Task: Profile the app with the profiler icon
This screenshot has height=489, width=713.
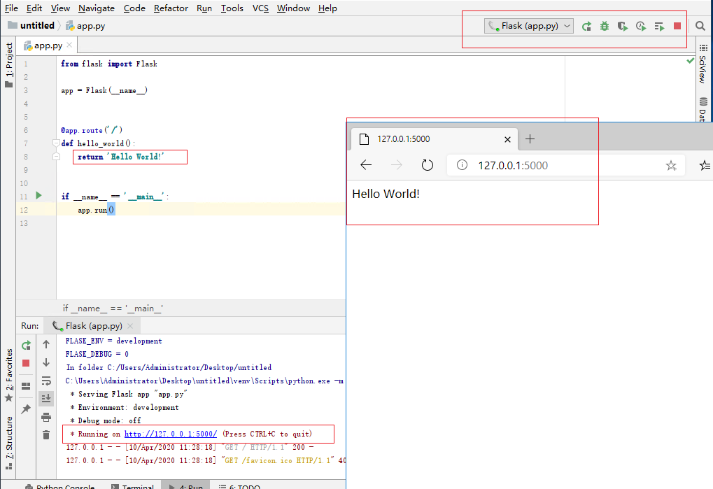Action: pyautogui.click(x=640, y=26)
